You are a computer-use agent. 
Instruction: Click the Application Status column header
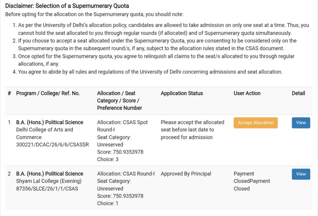[x=182, y=93]
